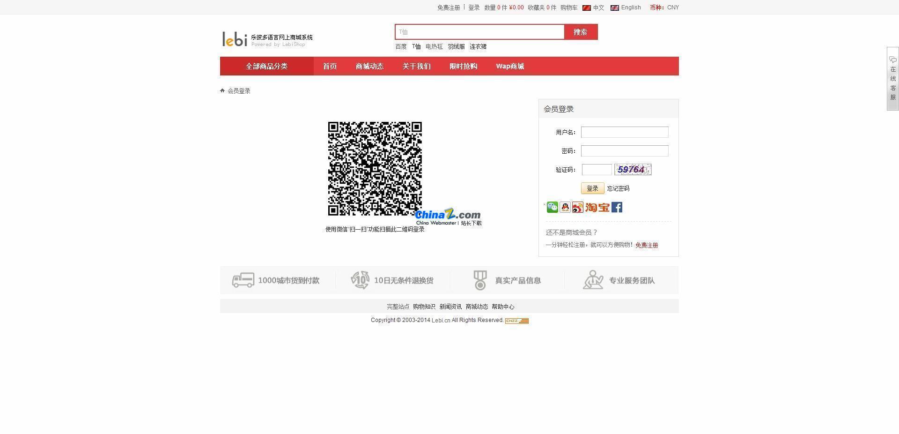Click 专业服务团队 text
The image size is (899, 434).
pos(632,280)
